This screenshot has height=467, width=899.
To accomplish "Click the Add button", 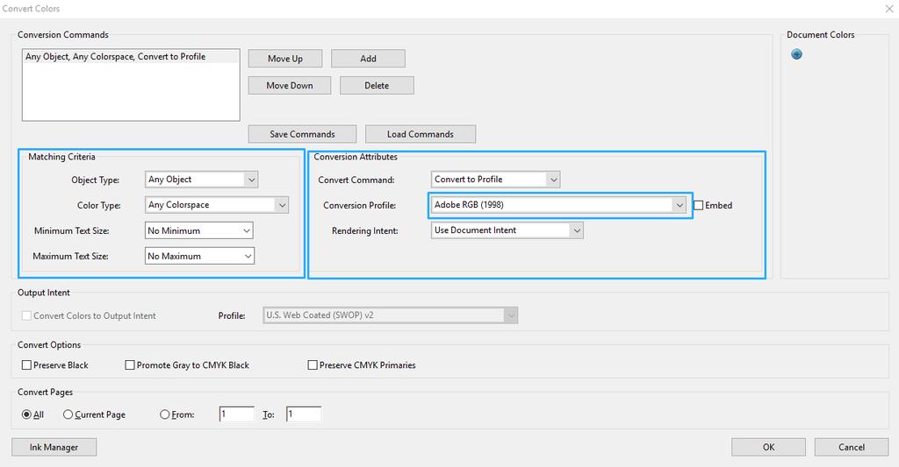I will pos(368,59).
